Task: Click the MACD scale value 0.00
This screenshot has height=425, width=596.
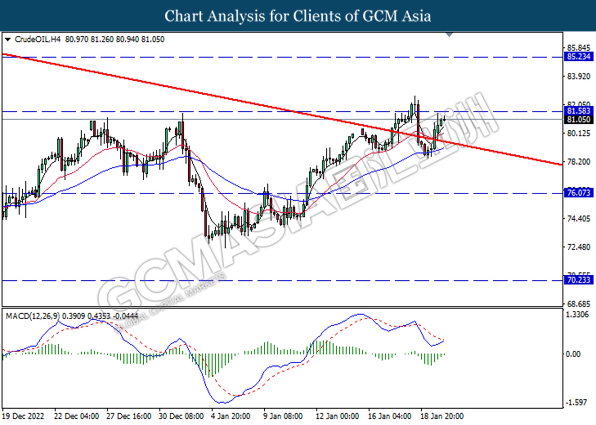Action: click(x=573, y=354)
